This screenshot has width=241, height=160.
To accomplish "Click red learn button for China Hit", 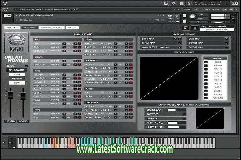I will [131, 93].
